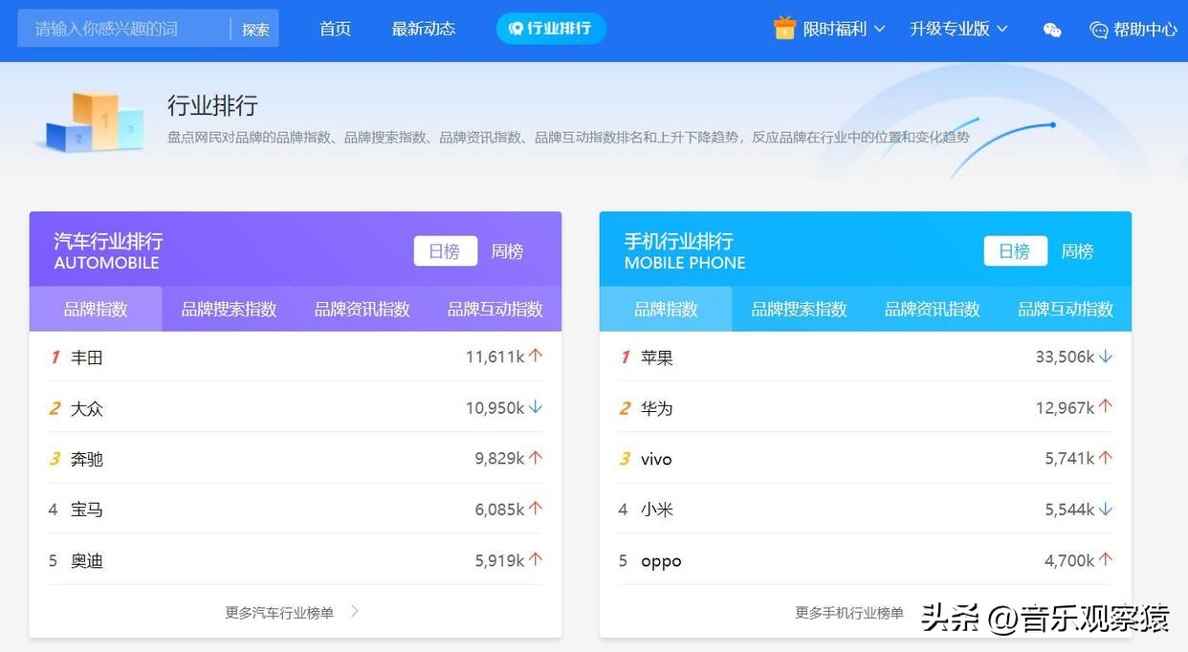Click the upward arrow next to 华为
Viewport: 1188px width, 652px height.
coord(1106,406)
